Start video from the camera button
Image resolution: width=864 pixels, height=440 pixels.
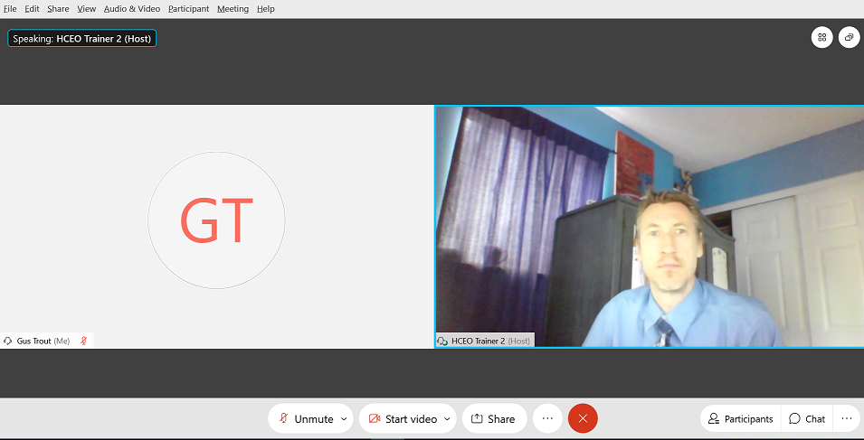[403, 418]
